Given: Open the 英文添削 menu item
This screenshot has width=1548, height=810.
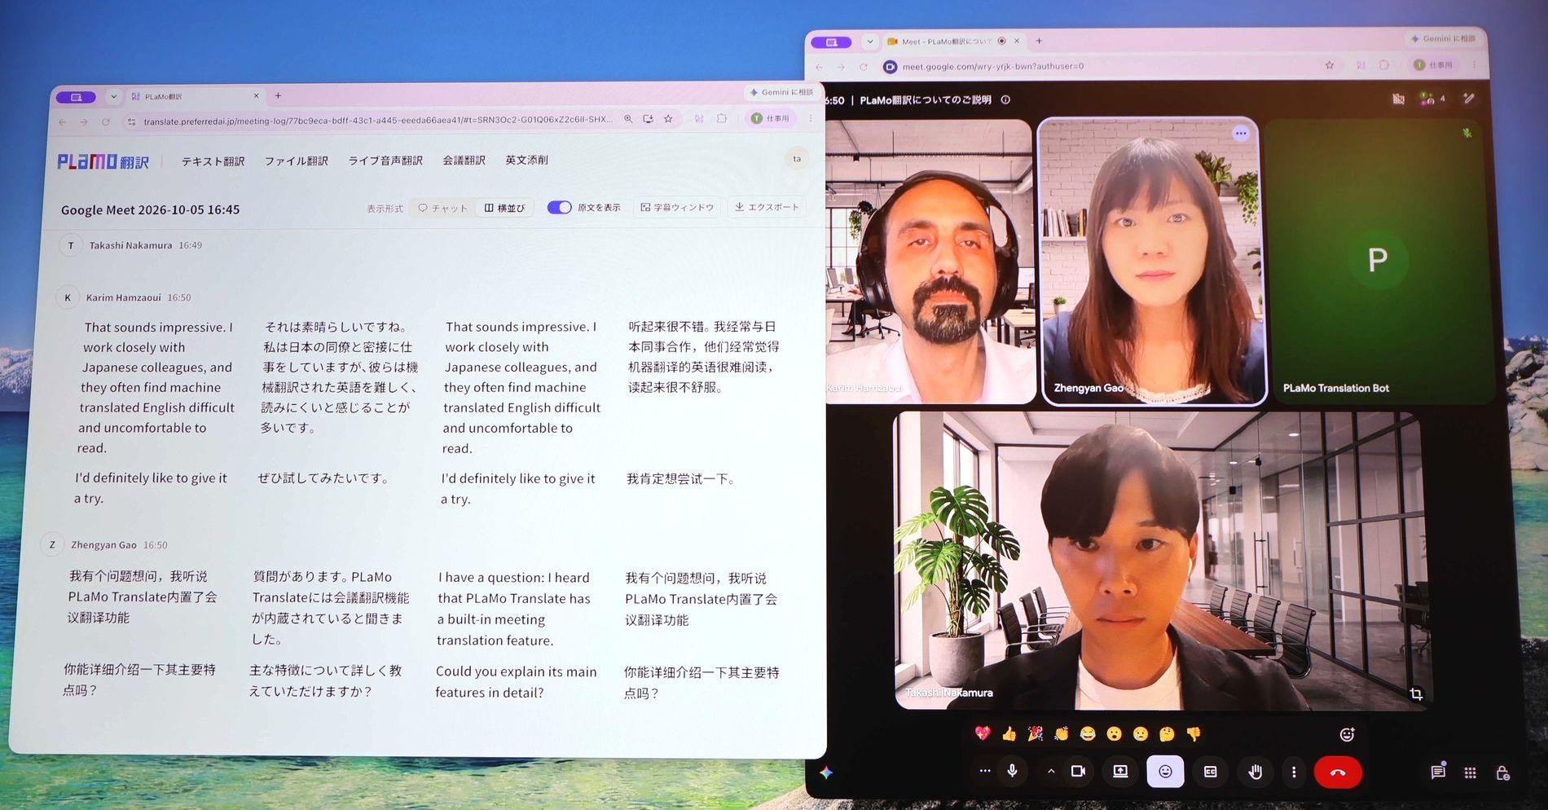Looking at the screenshot, I should point(526,160).
